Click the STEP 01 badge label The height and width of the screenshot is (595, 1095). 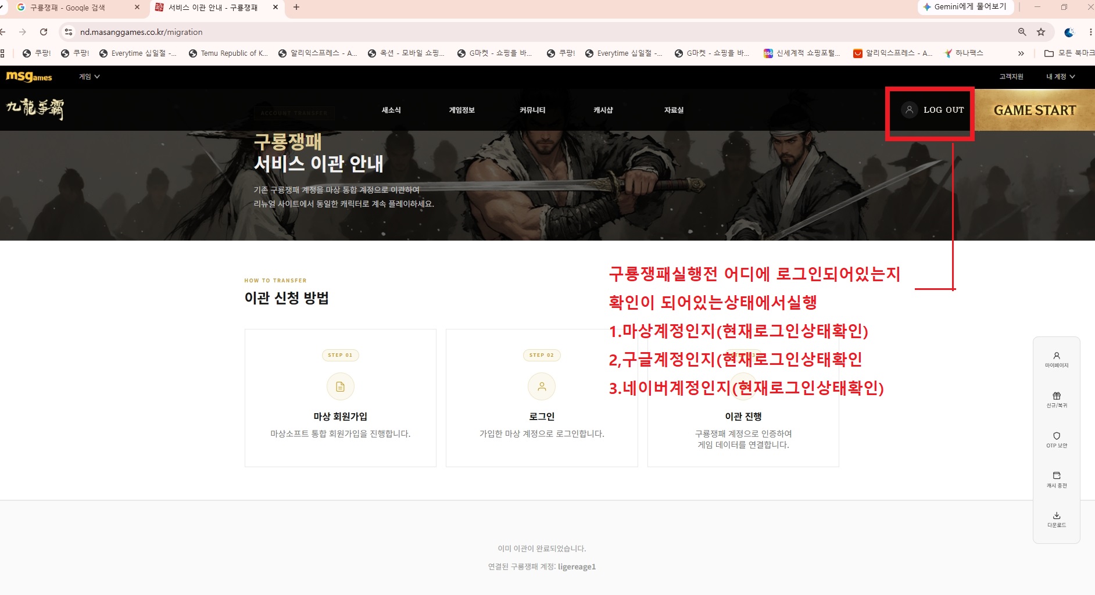click(x=341, y=355)
